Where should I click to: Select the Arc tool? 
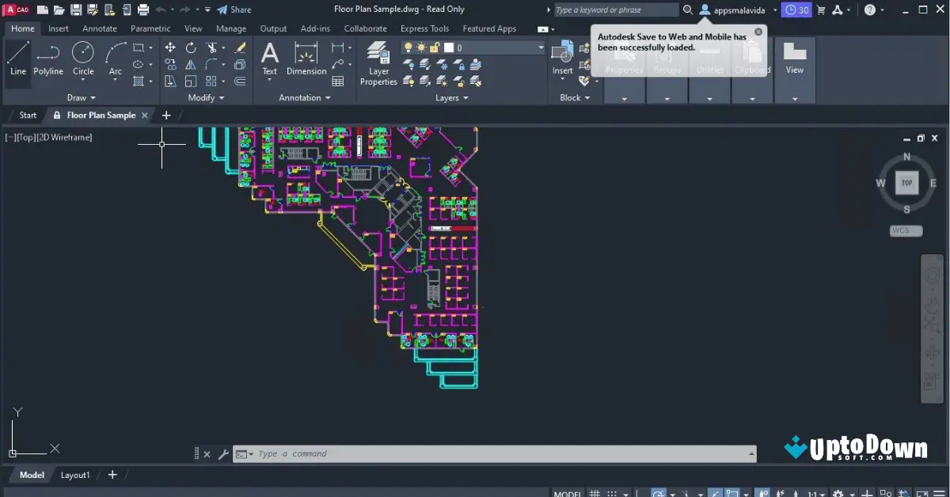pyautogui.click(x=114, y=55)
